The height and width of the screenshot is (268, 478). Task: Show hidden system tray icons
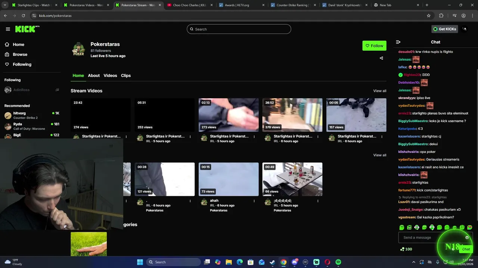(413, 262)
